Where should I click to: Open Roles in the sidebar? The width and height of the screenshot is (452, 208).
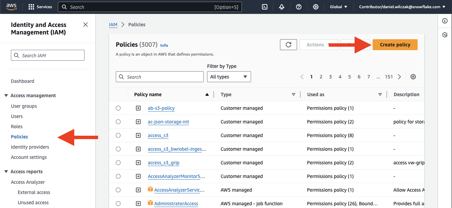[x=17, y=127]
